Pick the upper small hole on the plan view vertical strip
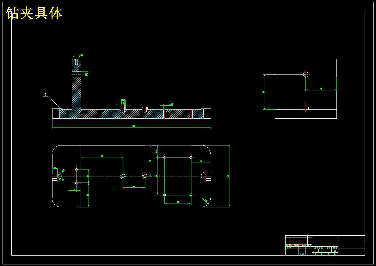 click(77, 170)
